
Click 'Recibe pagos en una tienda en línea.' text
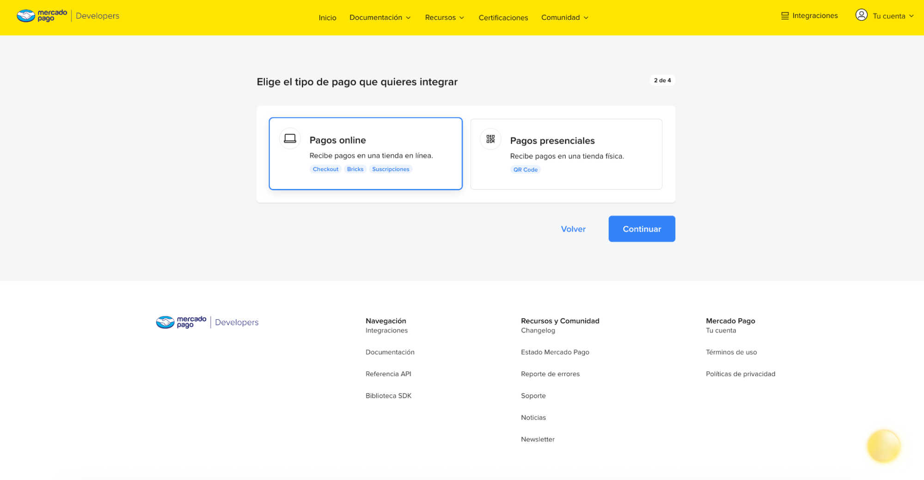pos(371,156)
